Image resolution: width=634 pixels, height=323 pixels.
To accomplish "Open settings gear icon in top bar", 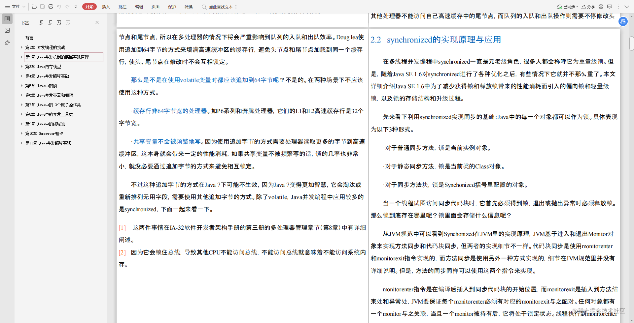I will click(x=601, y=7).
